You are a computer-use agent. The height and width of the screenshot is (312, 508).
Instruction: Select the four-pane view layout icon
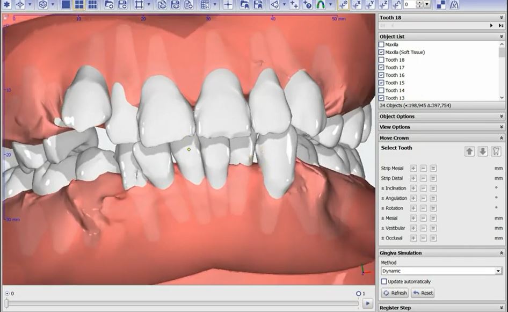[x=79, y=5]
